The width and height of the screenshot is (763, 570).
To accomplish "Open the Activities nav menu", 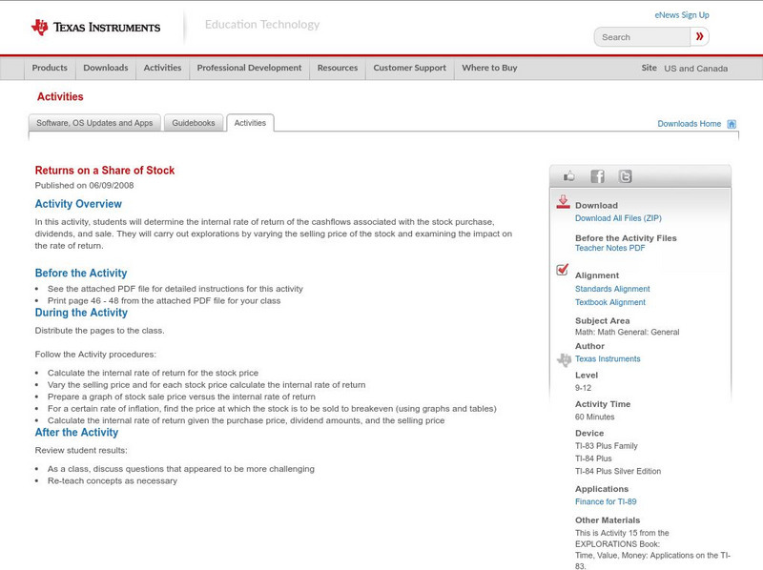I will coord(162,68).
